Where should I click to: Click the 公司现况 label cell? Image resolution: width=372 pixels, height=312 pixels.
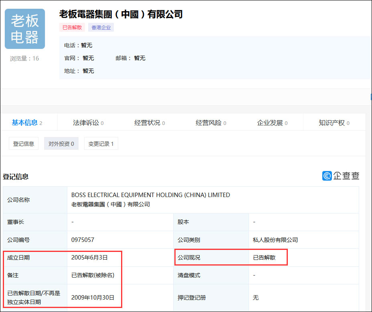(x=211, y=258)
